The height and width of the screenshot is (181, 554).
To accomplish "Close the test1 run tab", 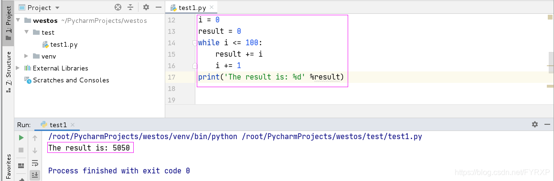I will (x=73, y=125).
